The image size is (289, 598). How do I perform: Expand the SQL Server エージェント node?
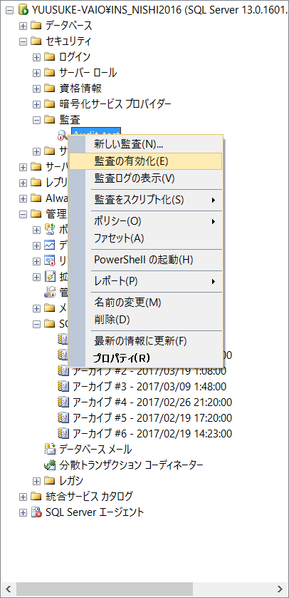click(x=23, y=512)
